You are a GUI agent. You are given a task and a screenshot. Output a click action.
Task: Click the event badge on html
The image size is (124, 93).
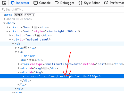pyautogui.click(x=18, y=15)
